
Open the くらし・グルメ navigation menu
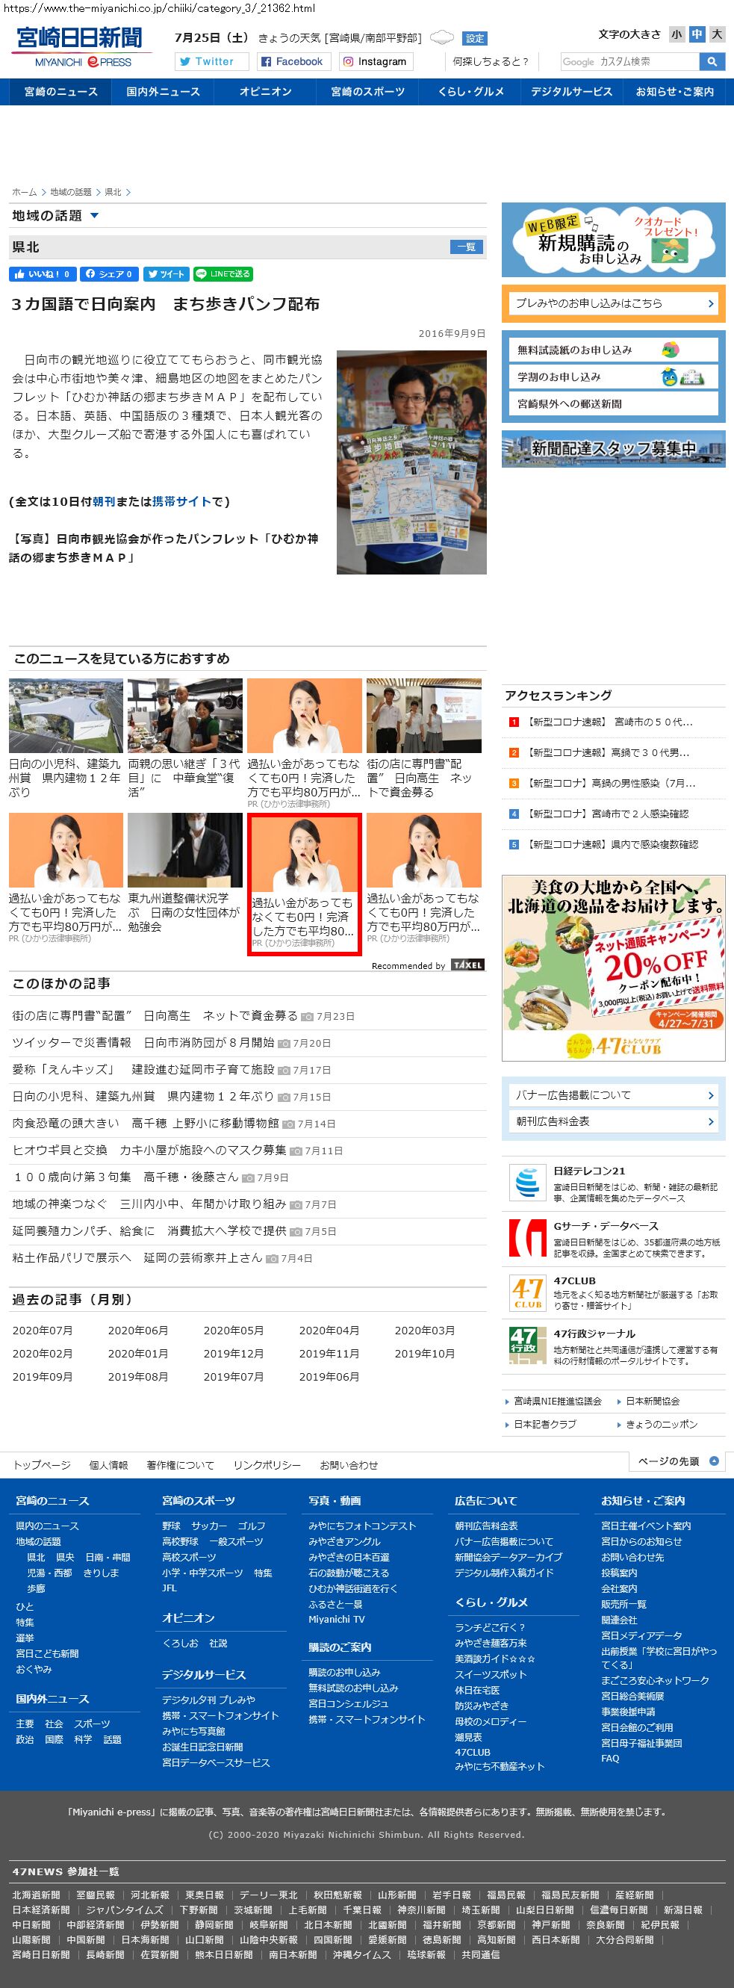[x=470, y=92]
